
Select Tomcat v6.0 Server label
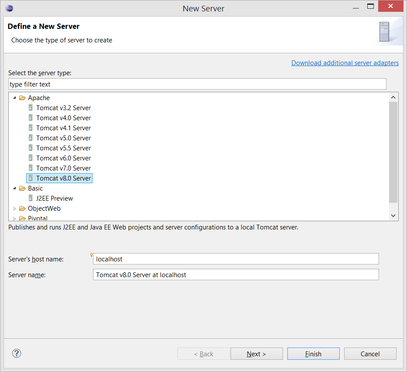tap(64, 158)
